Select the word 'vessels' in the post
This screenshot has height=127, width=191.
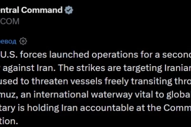pos(86,81)
